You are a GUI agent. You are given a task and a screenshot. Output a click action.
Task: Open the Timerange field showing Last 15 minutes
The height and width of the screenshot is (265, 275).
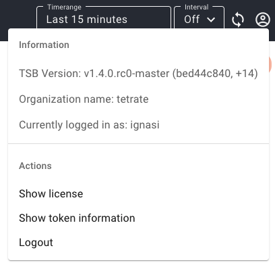tap(104, 18)
